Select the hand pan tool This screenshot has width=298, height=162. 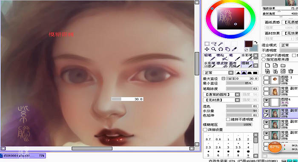(227, 49)
